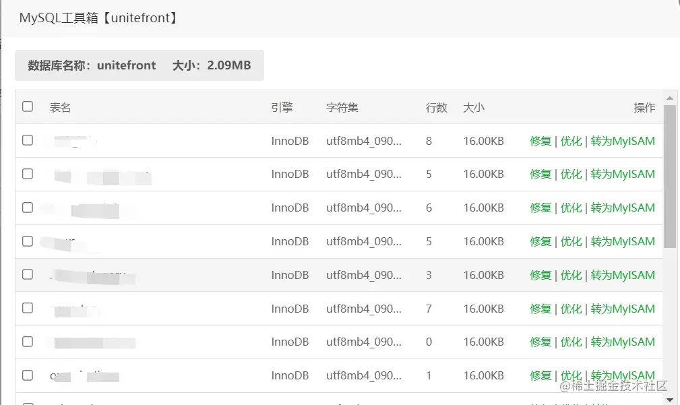Click the 大小 column header in the table
Screen dimensions: 680x405
pyautogui.click(x=474, y=108)
